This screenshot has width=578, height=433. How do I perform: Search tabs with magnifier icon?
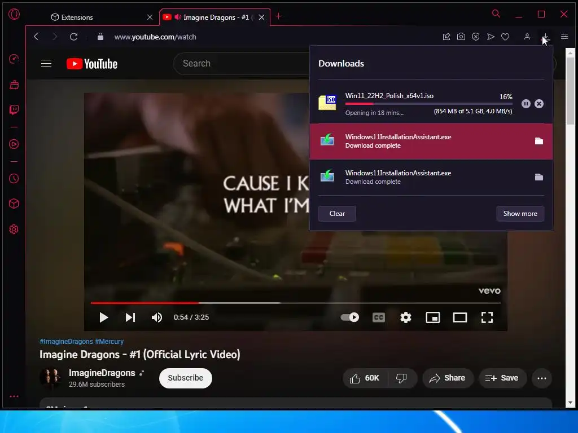tap(496, 14)
